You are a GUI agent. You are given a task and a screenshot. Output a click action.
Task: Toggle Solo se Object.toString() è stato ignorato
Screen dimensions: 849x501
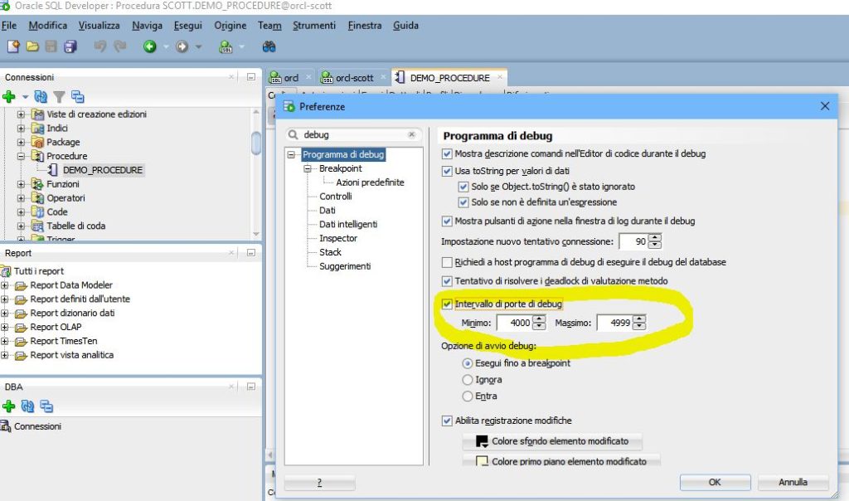point(463,187)
